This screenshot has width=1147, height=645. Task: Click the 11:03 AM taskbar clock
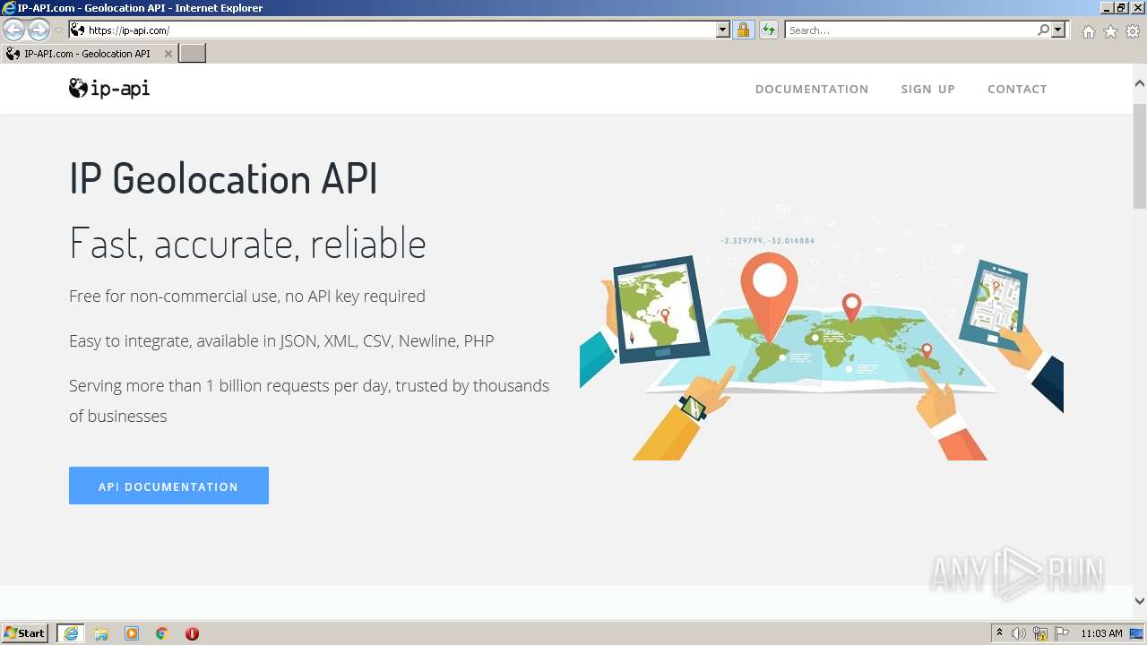(x=1101, y=633)
